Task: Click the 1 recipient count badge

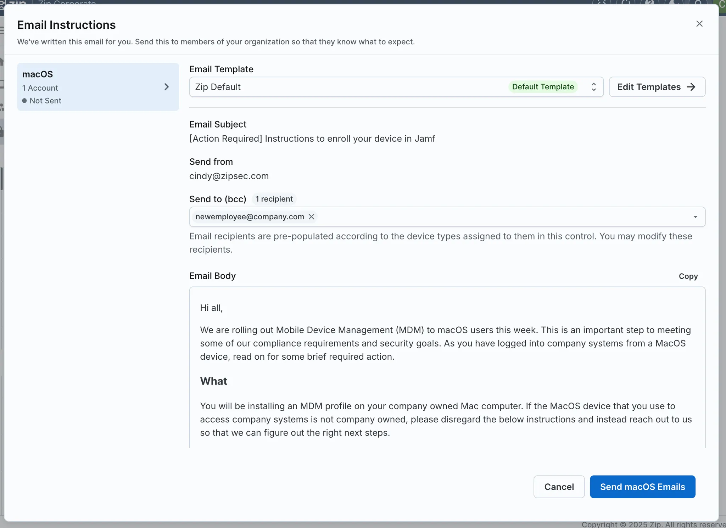Action: [274, 199]
